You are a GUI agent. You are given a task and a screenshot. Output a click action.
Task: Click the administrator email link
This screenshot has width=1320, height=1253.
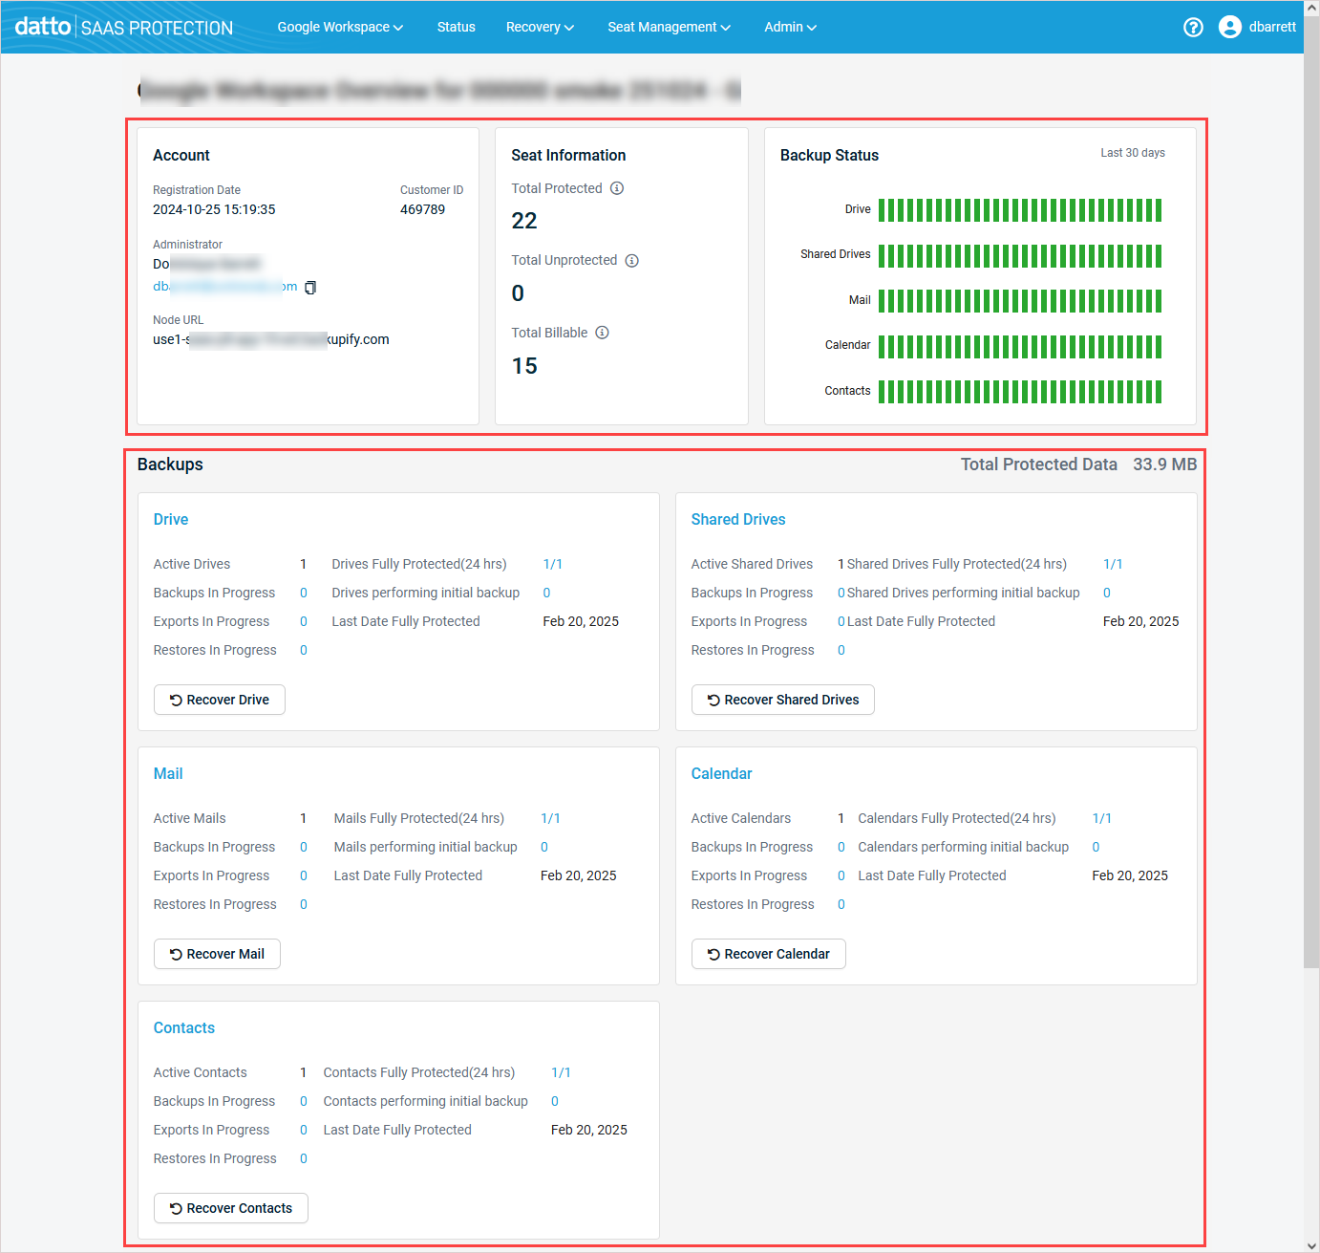coord(225,287)
